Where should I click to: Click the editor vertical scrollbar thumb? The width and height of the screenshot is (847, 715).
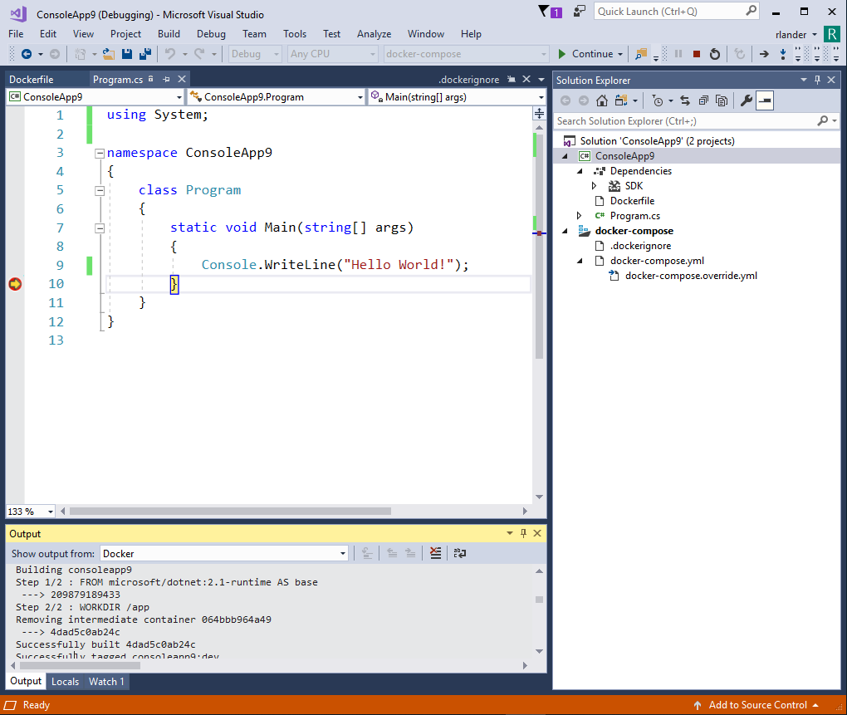tap(539, 246)
